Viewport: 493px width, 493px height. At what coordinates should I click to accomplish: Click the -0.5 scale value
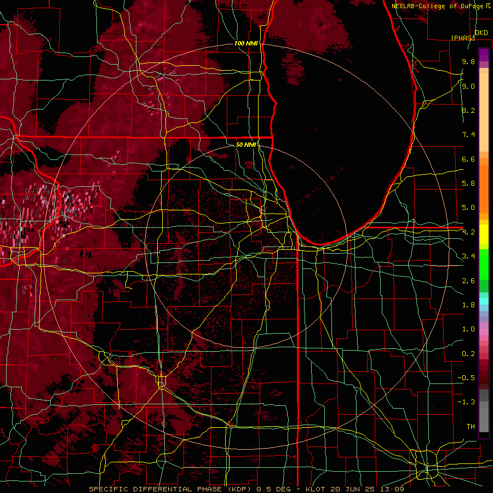pyautogui.click(x=466, y=378)
